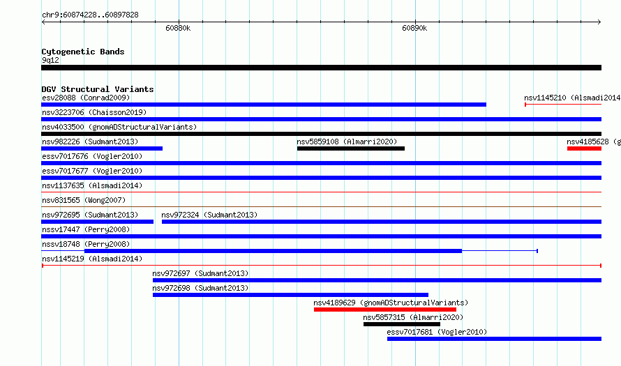Viewport: 621px width, 366px height.
Task: Click the nsv5859108 black bar
Action: tap(351, 148)
